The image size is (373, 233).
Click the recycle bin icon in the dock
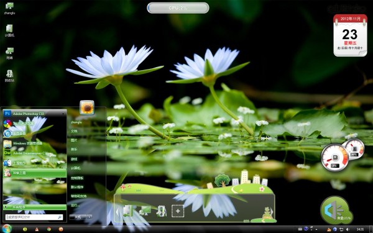pos(161,211)
